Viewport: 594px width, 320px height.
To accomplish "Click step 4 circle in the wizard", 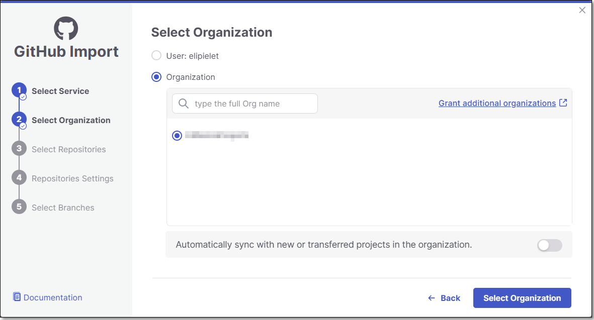I will [x=19, y=178].
